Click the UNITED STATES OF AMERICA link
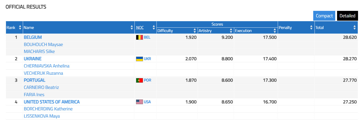This screenshot has width=364, height=122. (52, 102)
